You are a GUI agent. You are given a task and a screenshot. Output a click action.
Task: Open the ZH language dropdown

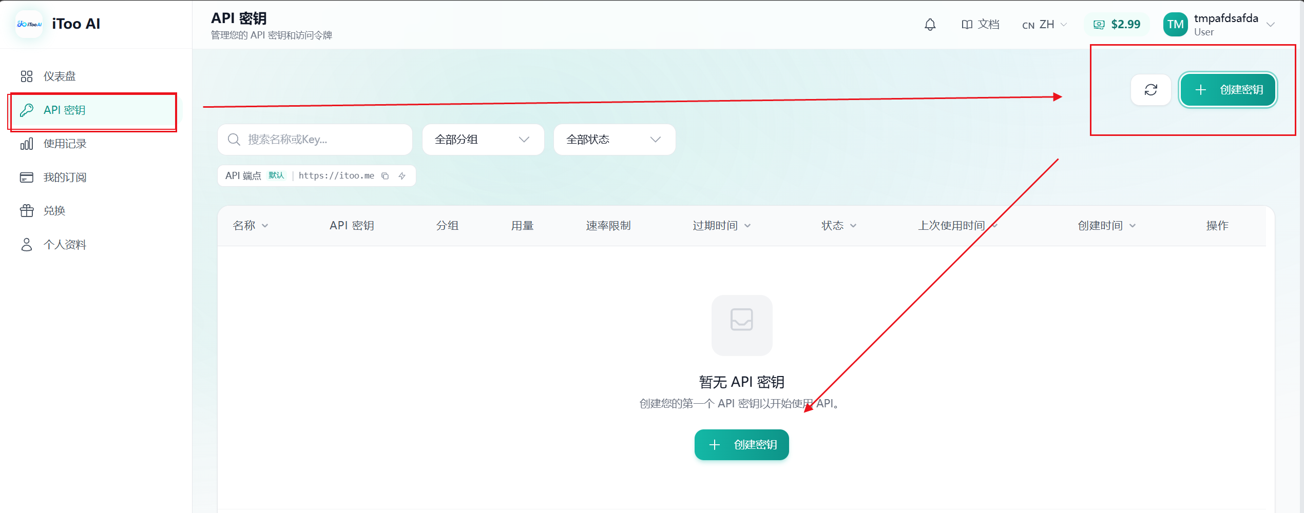[x=1044, y=25]
